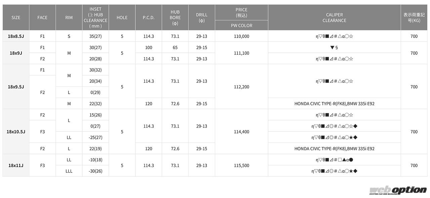Click the ▼§ caliper clearance cell

tap(334, 47)
